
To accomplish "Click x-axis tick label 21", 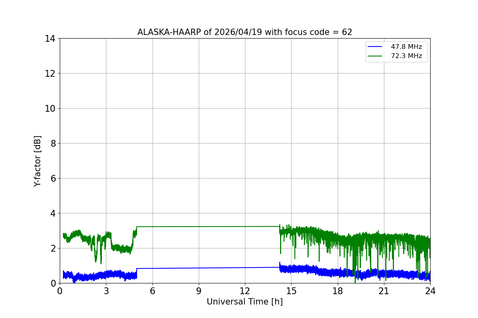I will click(384, 291).
